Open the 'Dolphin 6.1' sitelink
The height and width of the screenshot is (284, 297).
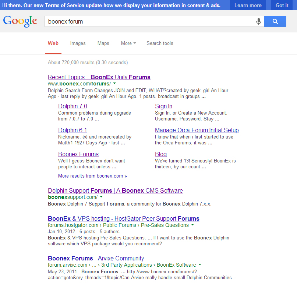click(73, 130)
